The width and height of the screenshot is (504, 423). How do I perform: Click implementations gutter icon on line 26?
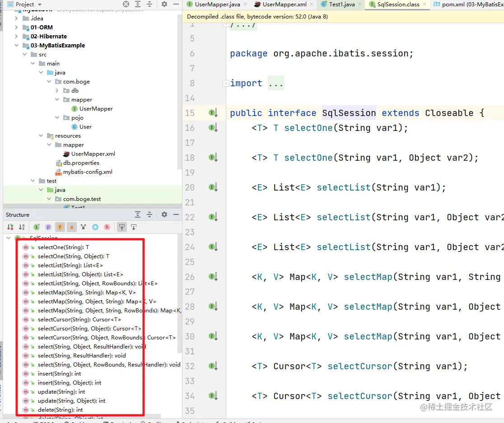click(x=213, y=277)
